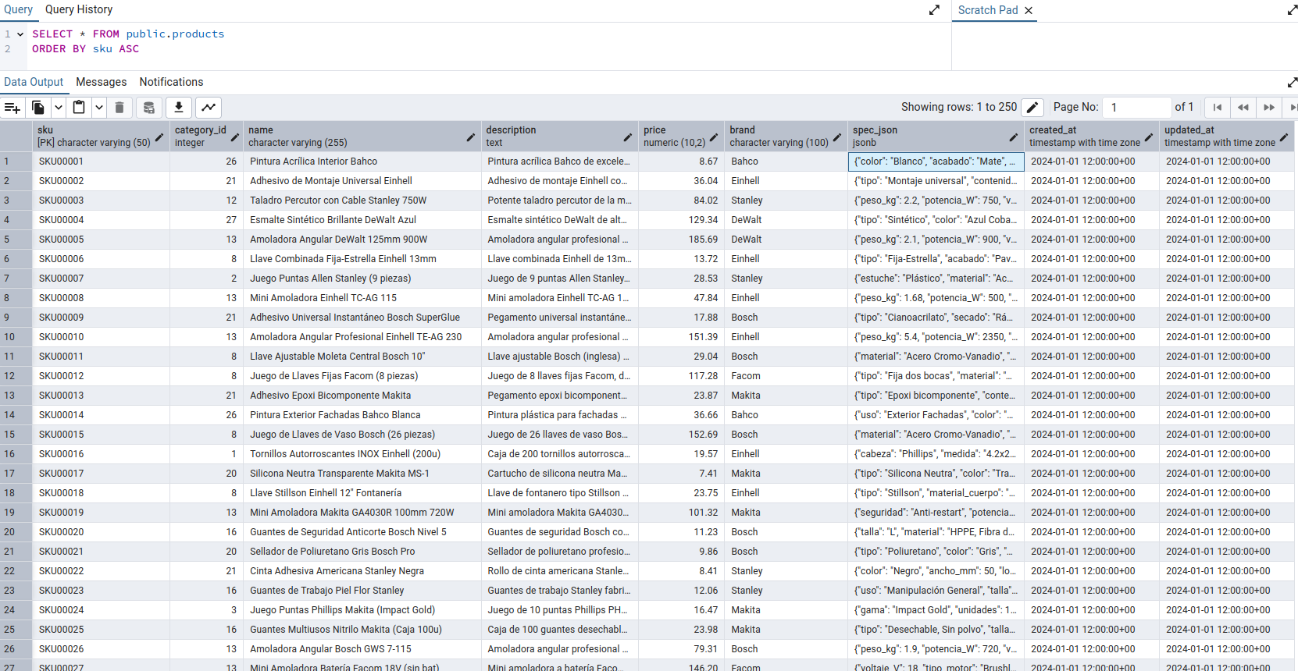Close the Scratch Pad tab
This screenshot has width=1298, height=671.
click(1029, 10)
